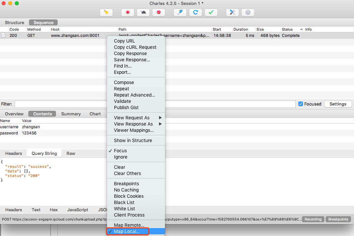The height and width of the screenshot is (236, 354).
Task: Open the Summary tab
Action: coord(71,114)
